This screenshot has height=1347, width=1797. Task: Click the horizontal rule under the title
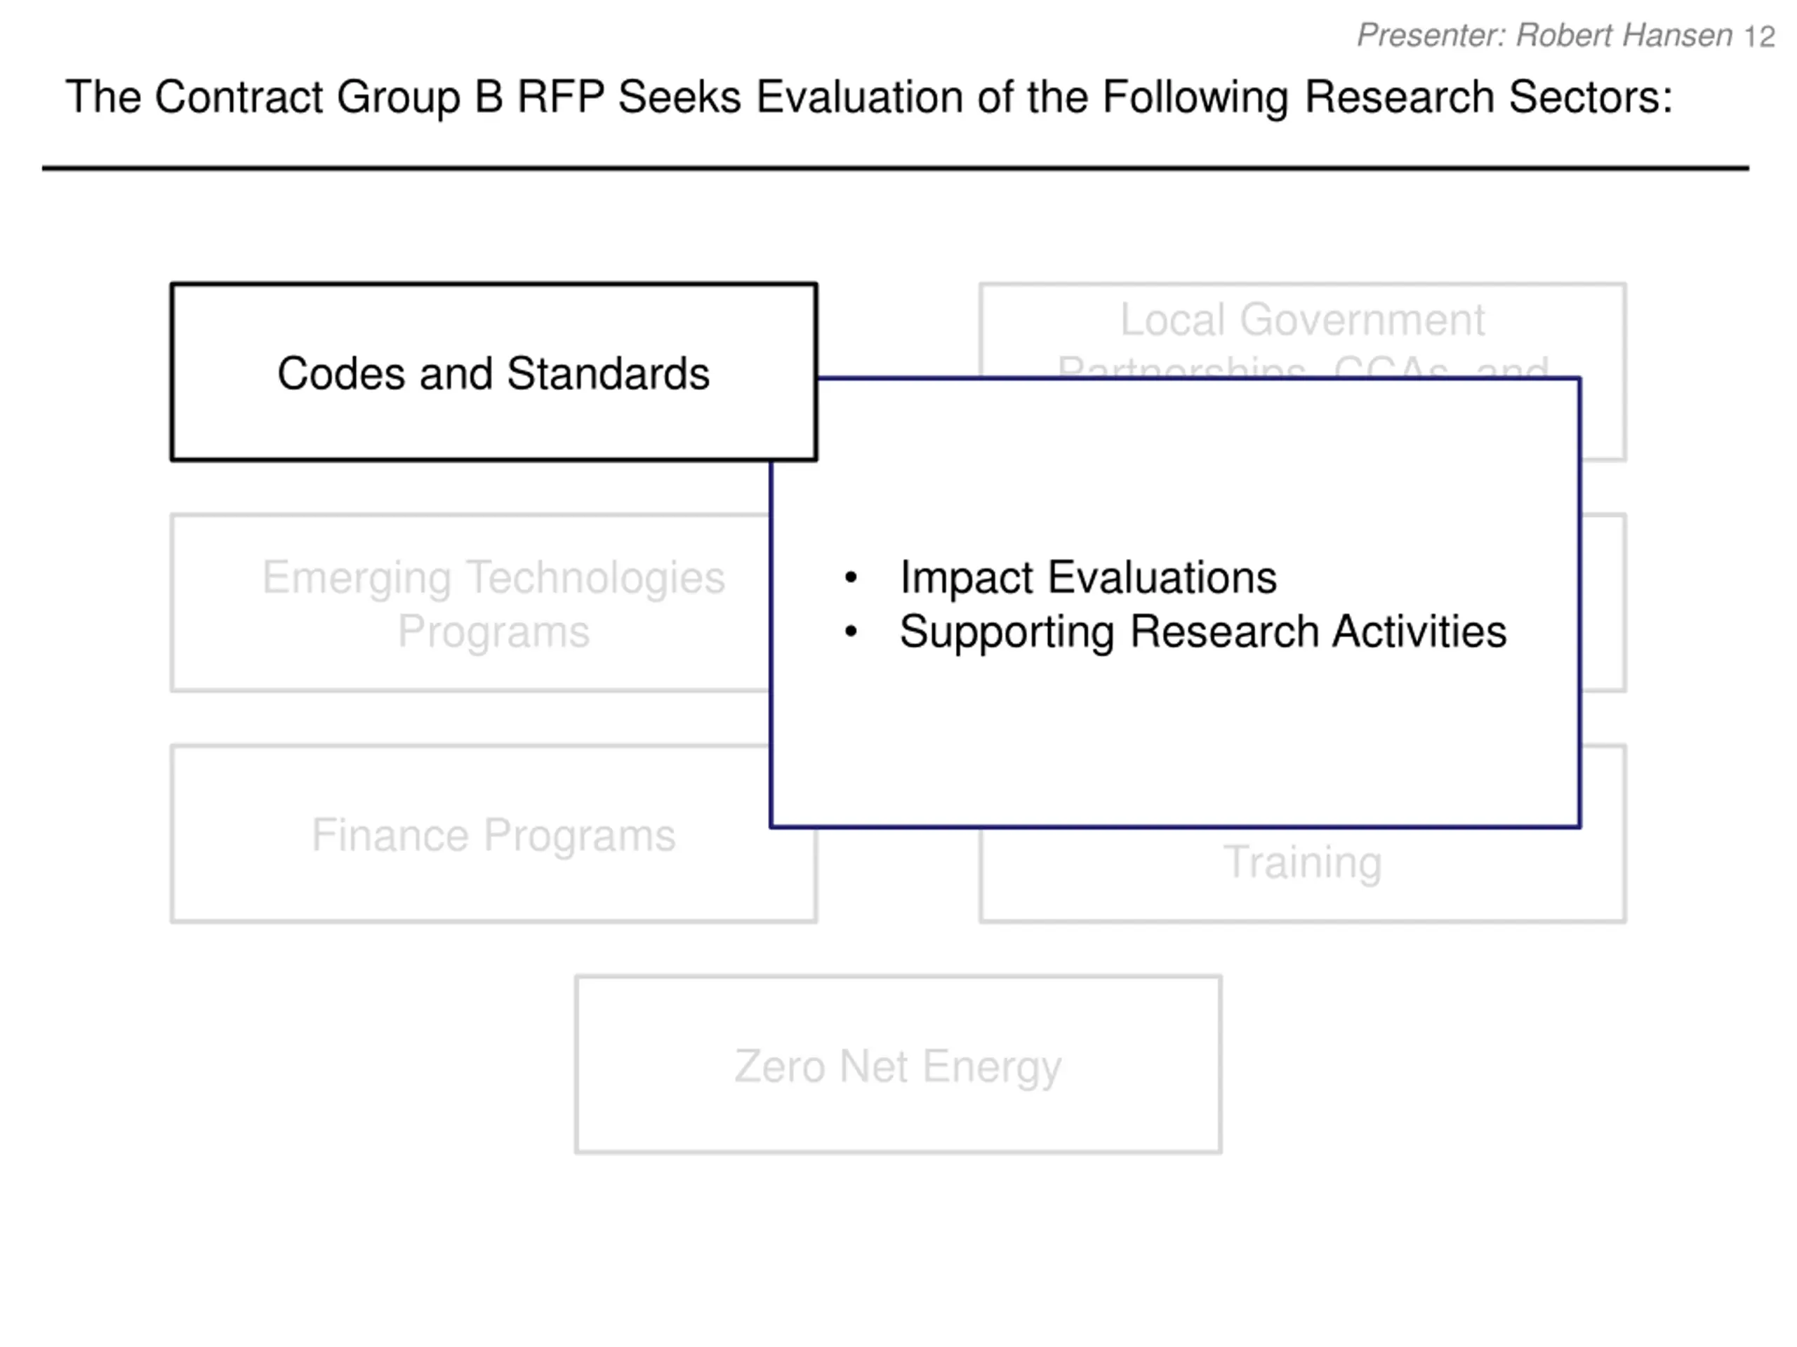[895, 168]
